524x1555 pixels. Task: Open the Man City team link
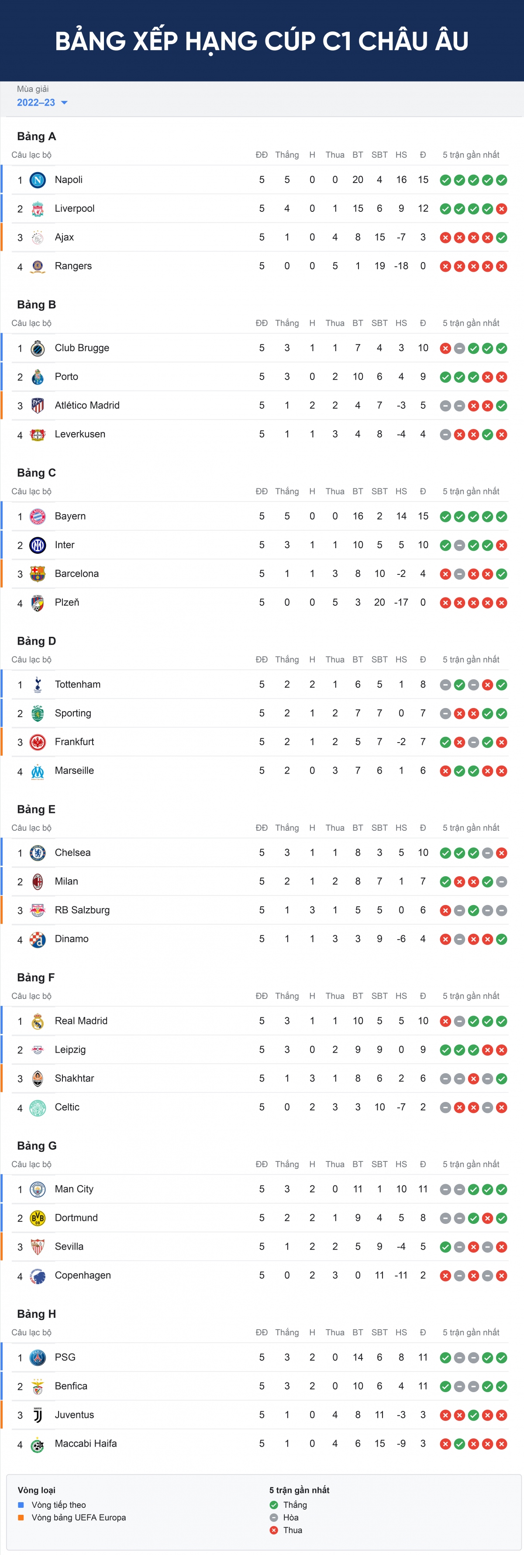74,1189
